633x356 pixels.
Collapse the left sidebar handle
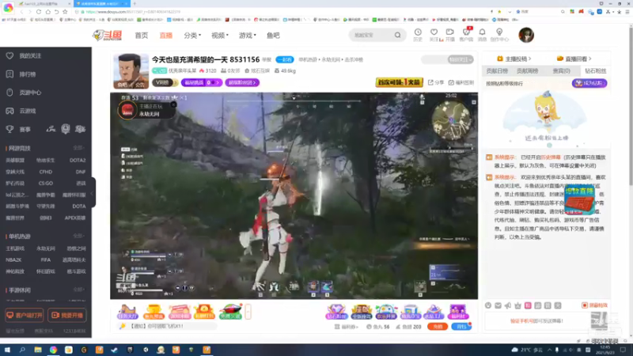pyautogui.click(x=93, y=192)
